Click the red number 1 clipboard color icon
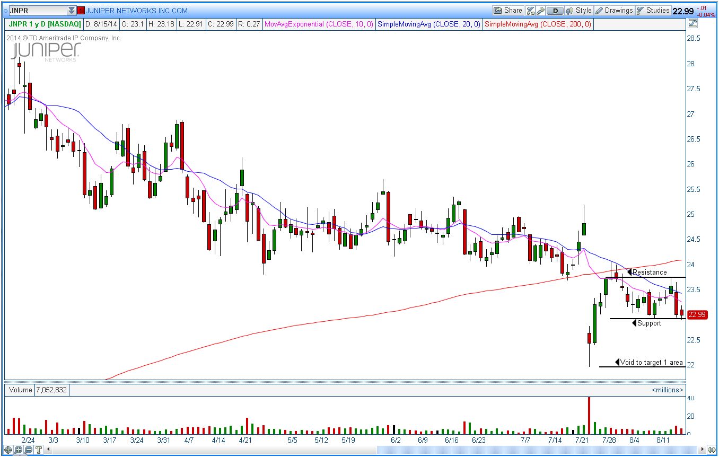The width and height of the screenshot is (719, 457). tap(81, 11)
